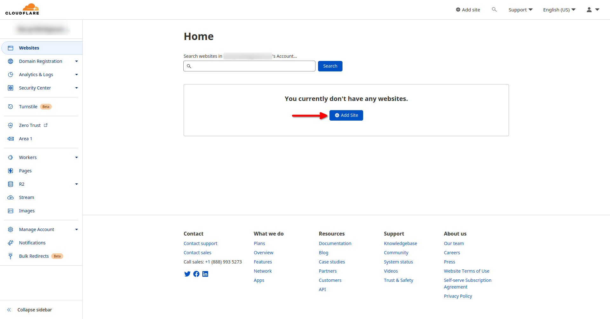Viewport: 610px width, 319px height.
Task: Click Collapse sidebar label
Action: (35, 310)
